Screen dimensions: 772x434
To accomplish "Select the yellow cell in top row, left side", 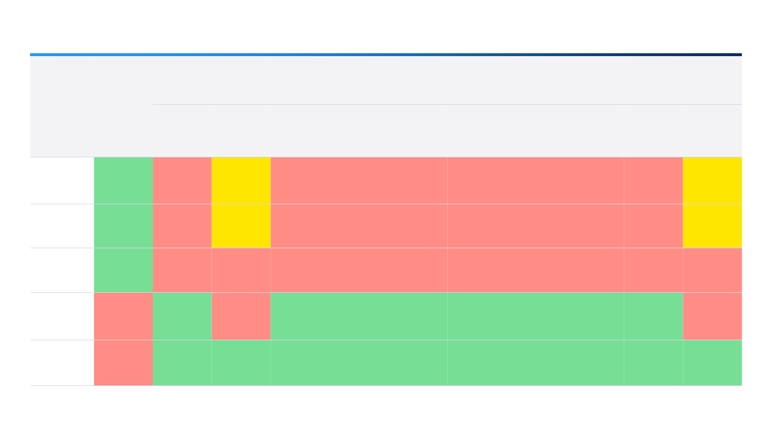I will (241, 181).
